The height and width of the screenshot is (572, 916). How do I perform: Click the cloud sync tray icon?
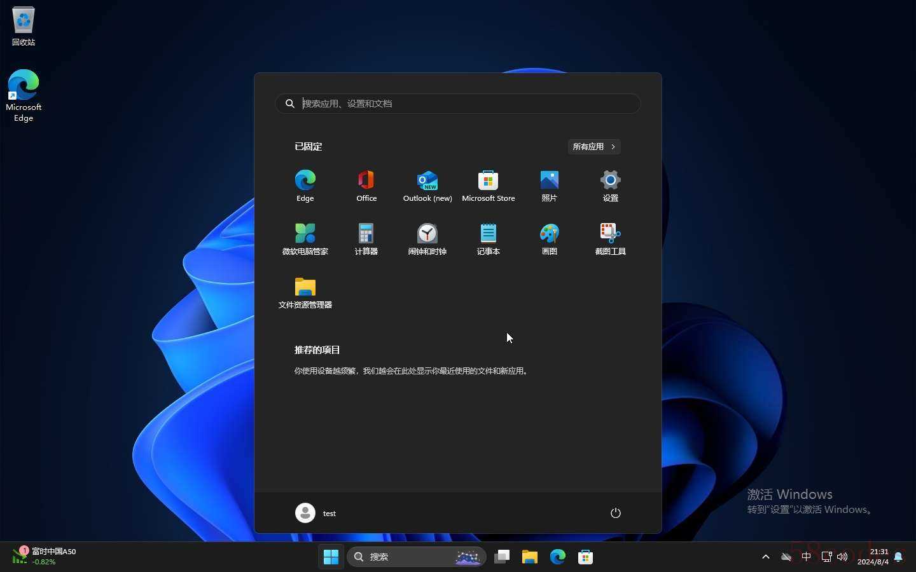[787, 557]
